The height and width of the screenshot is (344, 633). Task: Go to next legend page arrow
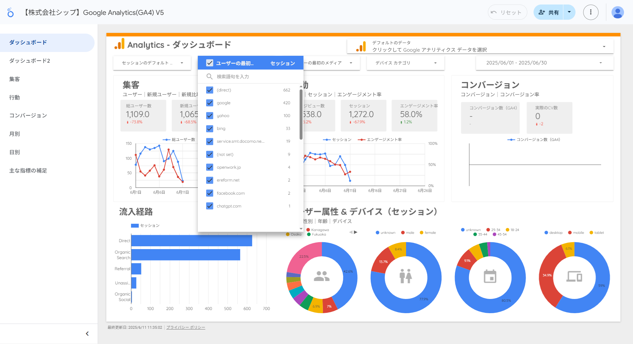click(x=355, y=232)
